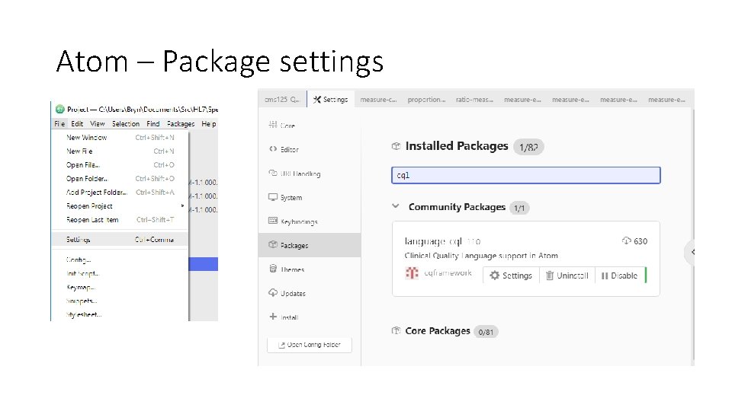Image resolution: width=732 pixels, height=411 pixels.
Task: Switch to the ratio-meas... tab
Action: click(474, 99)
